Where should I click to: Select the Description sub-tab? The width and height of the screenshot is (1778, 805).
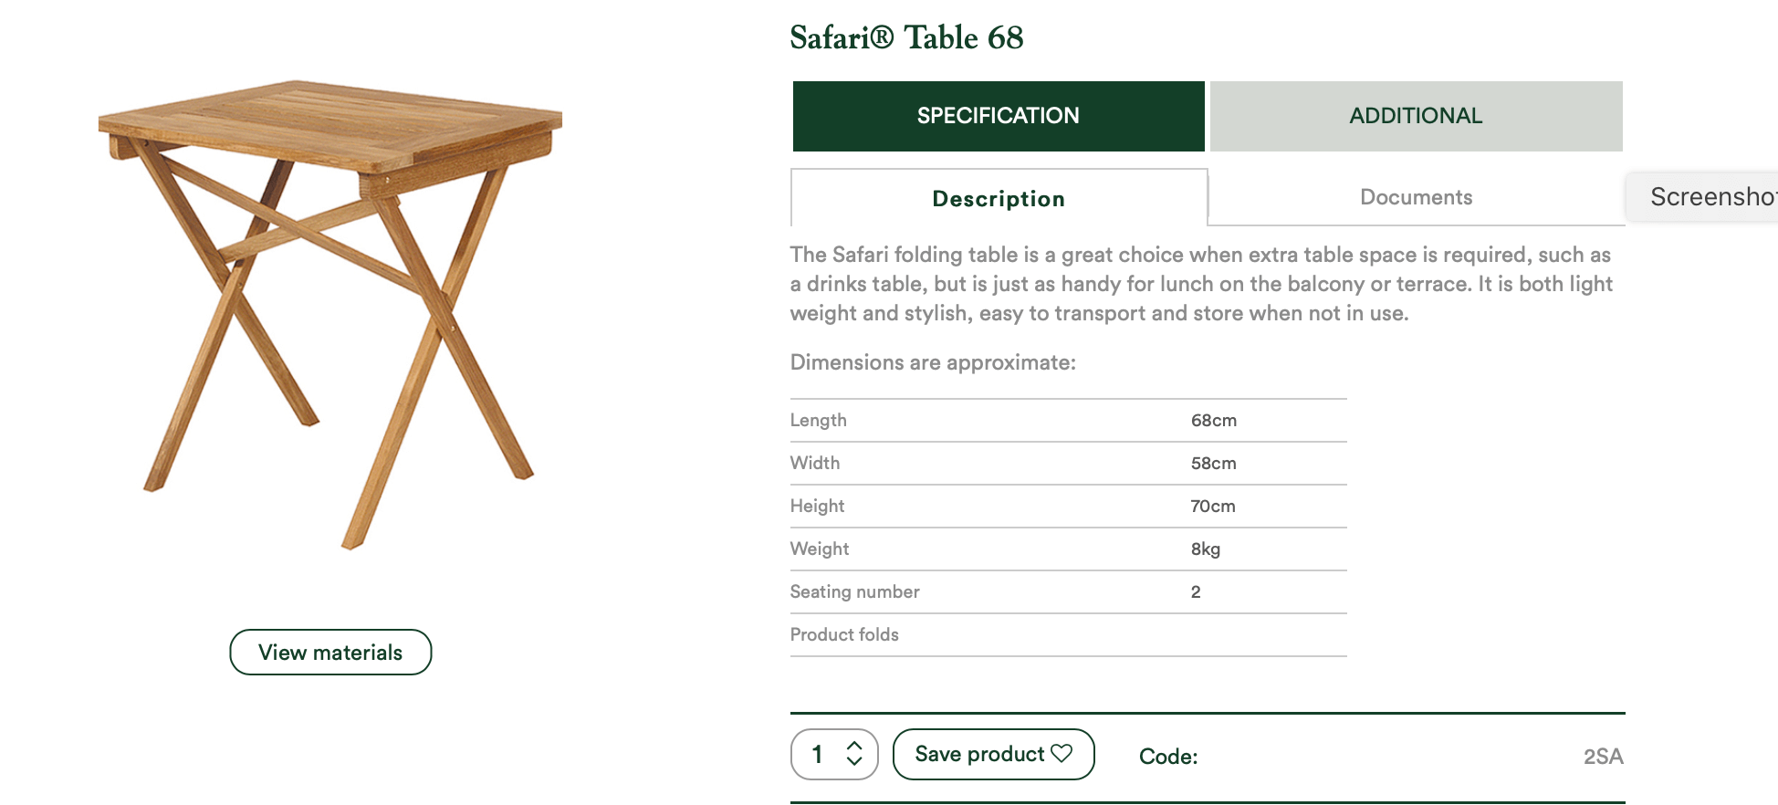click(999, 198)
